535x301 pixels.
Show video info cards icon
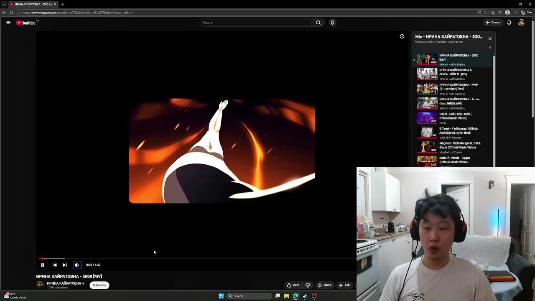click(x=402, y=36)
